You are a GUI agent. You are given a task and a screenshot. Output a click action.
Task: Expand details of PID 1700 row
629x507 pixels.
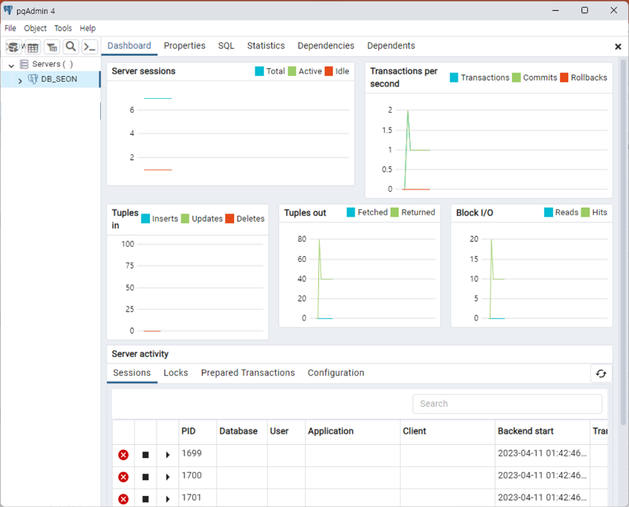click(x=167, y=477)
